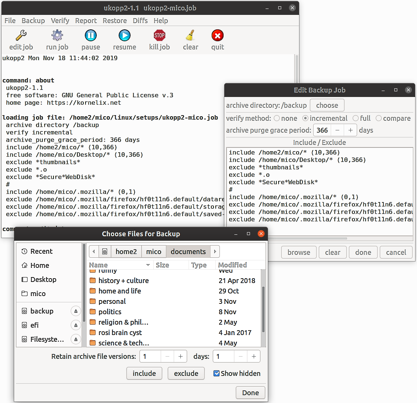Screen dimensions: 417x403
Task: Expand path bar with right arrow
Action: (215, 252)
